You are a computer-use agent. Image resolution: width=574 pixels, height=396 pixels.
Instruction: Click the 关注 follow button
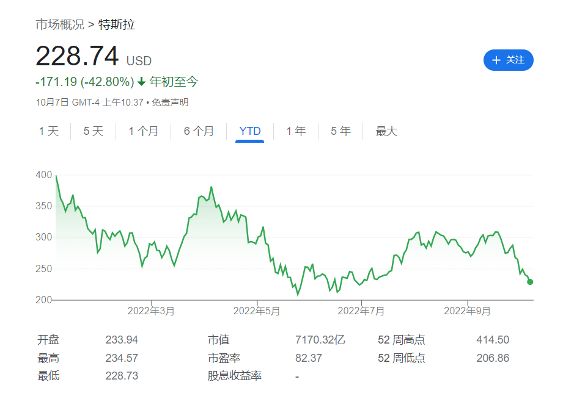click(x=508, y=60)
